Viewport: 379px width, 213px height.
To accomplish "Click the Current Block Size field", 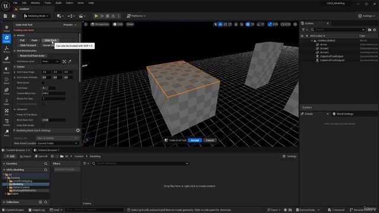I will (x=53, y=93).
